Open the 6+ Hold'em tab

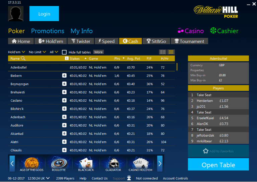51,41
